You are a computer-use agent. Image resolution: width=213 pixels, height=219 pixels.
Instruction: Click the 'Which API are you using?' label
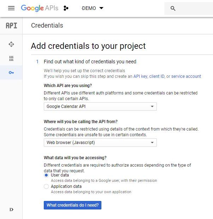click(x=68, y=86)
